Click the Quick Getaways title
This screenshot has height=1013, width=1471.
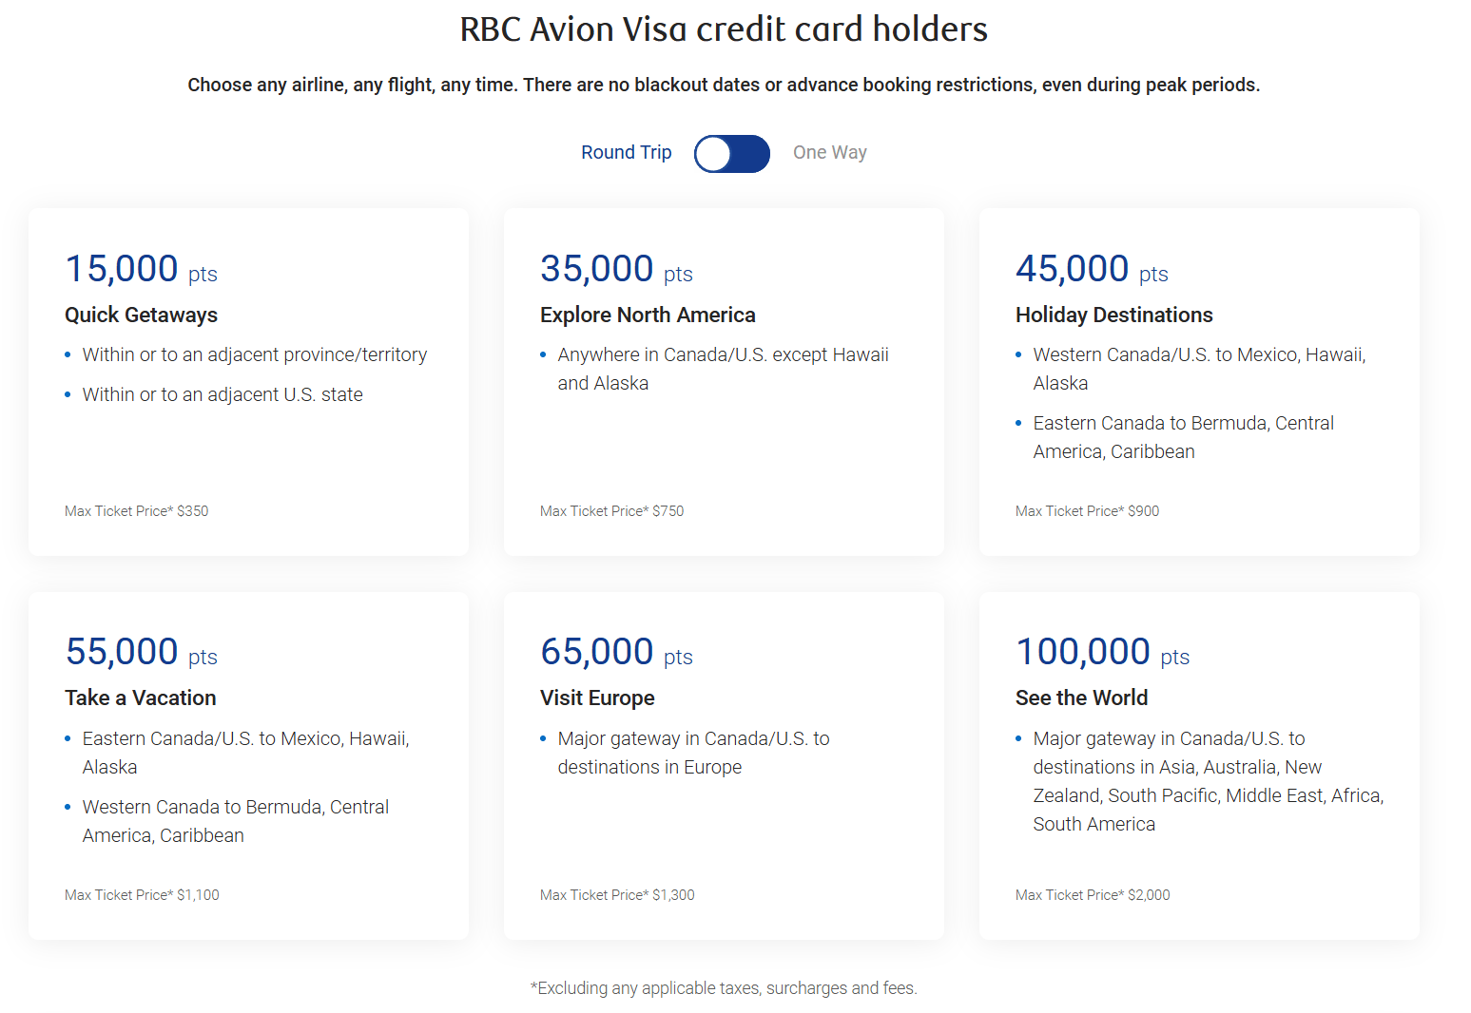coord(141,315)
